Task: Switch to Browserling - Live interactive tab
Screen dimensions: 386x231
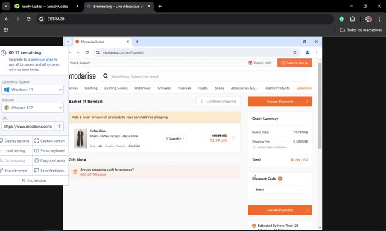Action: [118, 7]
